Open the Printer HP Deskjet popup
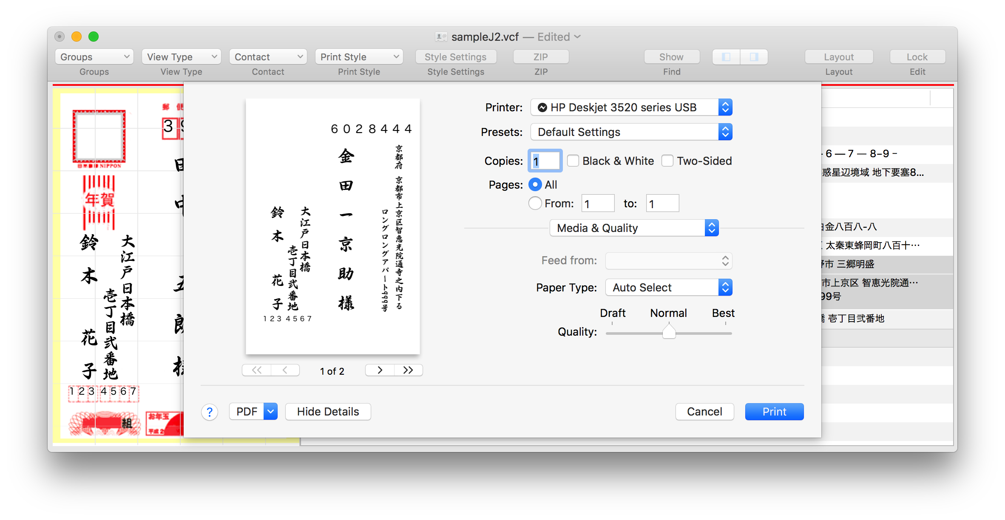The width and height of the screenshot is (1005, 520). [x=631, y=107]
